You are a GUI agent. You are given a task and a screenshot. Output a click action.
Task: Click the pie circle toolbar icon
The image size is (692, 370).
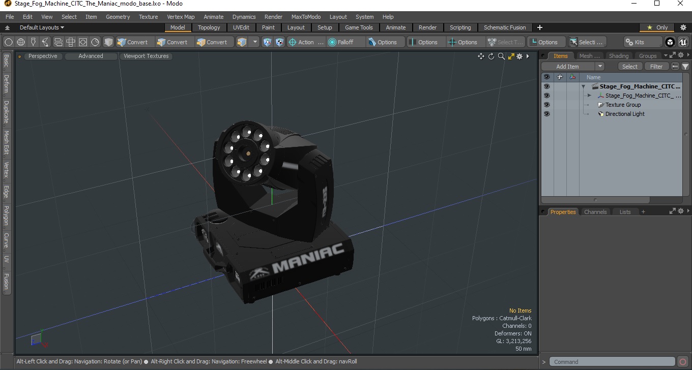tap(95, 42)
